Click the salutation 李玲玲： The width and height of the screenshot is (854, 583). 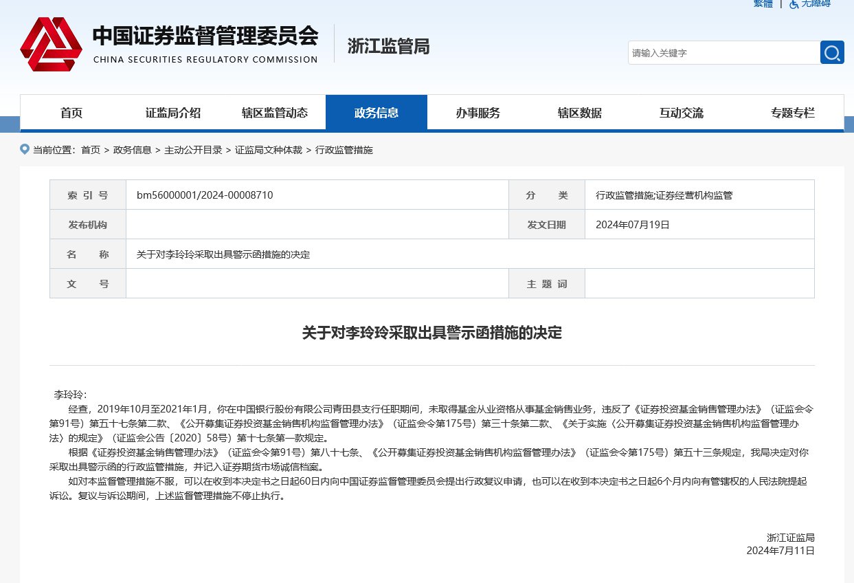coord(71,395)
